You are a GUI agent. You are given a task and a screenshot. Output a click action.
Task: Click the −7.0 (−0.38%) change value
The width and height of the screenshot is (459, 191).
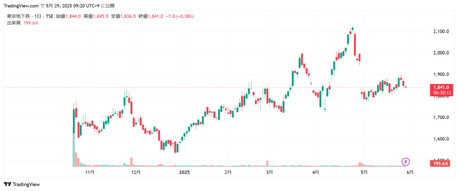coord(179,17)
